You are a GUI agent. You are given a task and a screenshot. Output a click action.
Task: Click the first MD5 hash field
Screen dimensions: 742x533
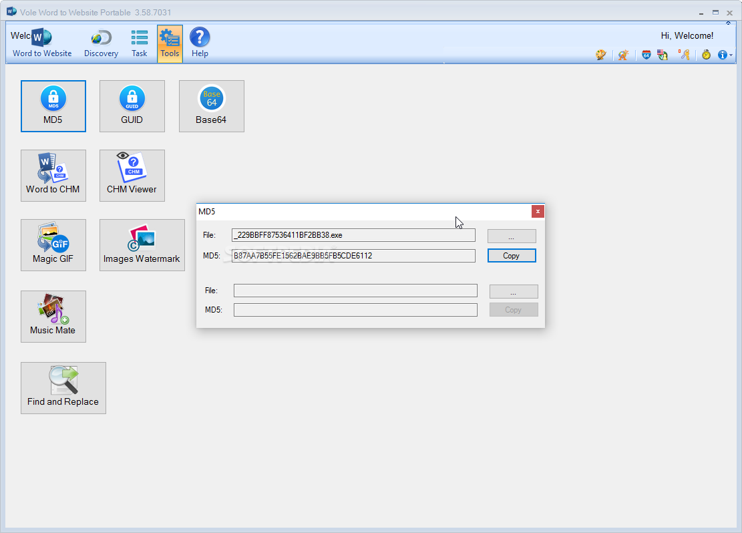(353, 256)
